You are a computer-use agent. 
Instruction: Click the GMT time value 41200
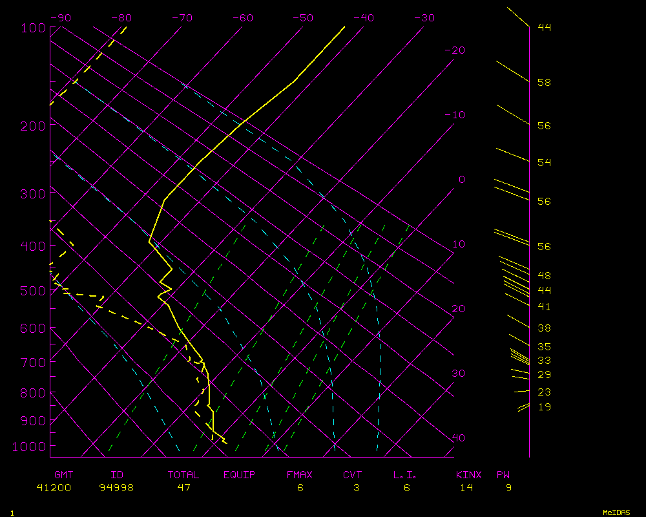click(54, 488)
